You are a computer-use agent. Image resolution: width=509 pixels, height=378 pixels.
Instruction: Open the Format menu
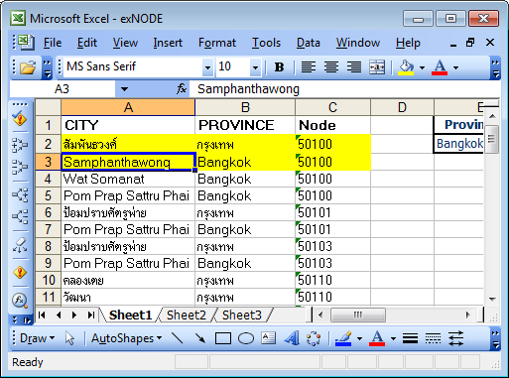click(x=217, y=43)
